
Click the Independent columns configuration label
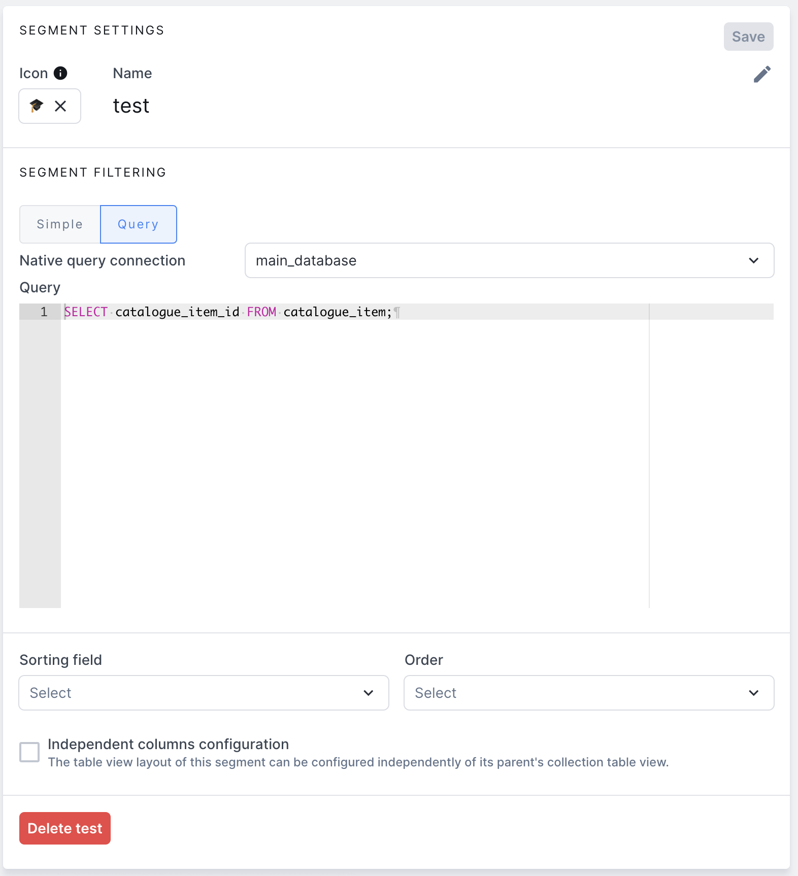(x=168, y=744)
